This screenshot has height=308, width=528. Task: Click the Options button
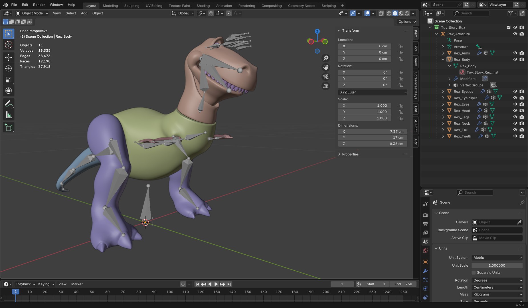tap(406, 22)
